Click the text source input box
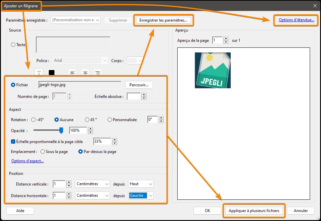 [x=73, y=45]
